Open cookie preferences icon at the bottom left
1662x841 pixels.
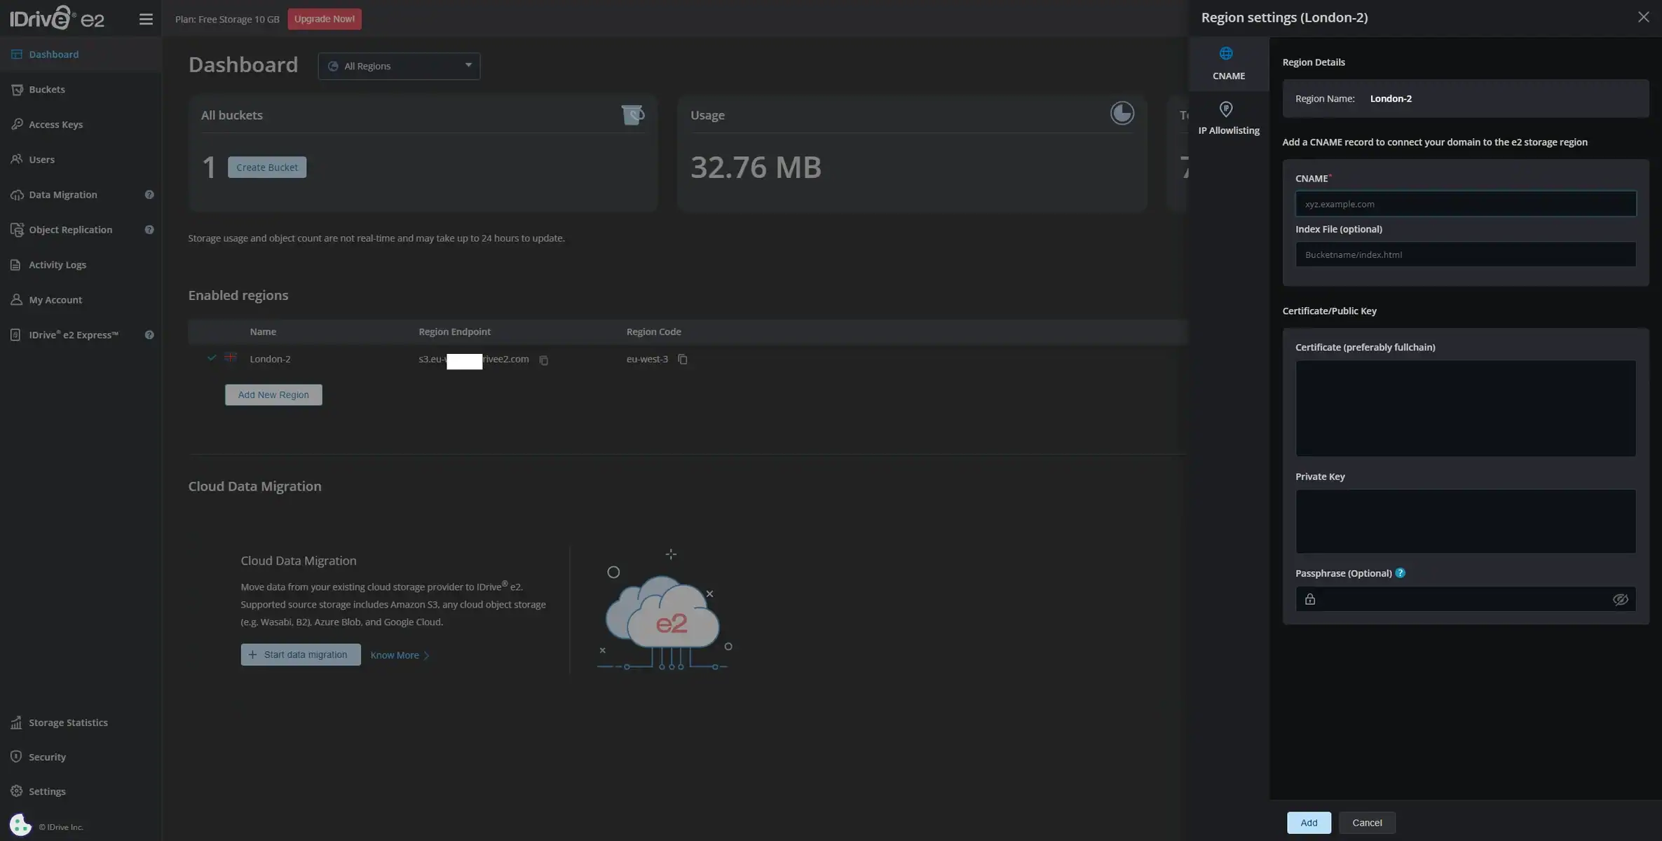20,825
